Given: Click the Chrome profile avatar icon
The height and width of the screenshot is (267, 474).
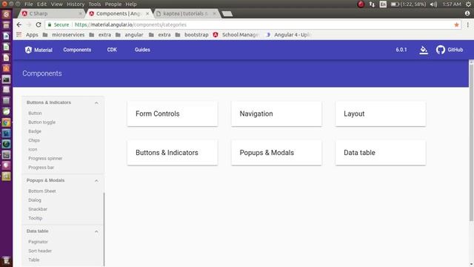Looking at the screenshot, I should pyautogui.click(x=467, y=13).
